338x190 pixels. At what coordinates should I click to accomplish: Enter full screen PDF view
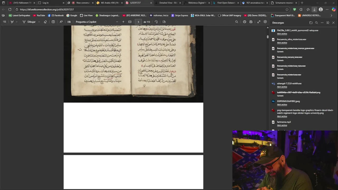pyautogui.click(x=259, y=22)
